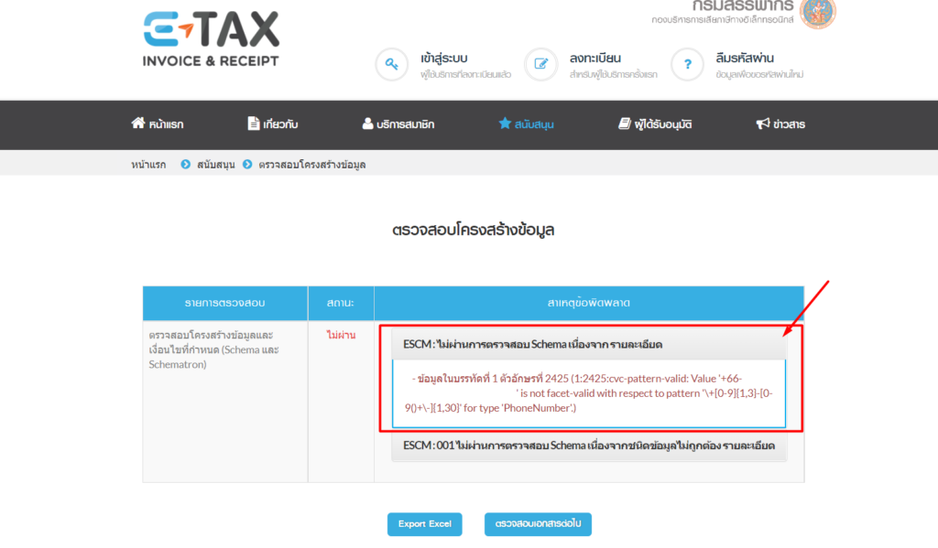Image resolution: width=938 pixels, height=548 pixels.
Task: Open ลืมรหัสผ่าน via the question mark icon
Action: pyautogui.click(x=687, y=64)
